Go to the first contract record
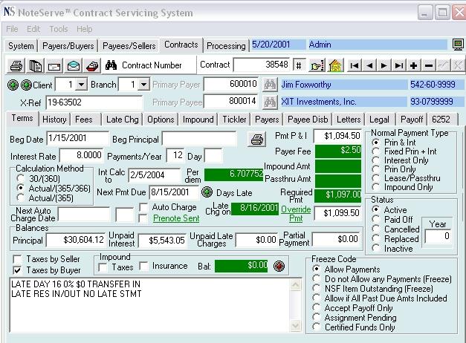466x343 pixels. click(x=355, y=65)
